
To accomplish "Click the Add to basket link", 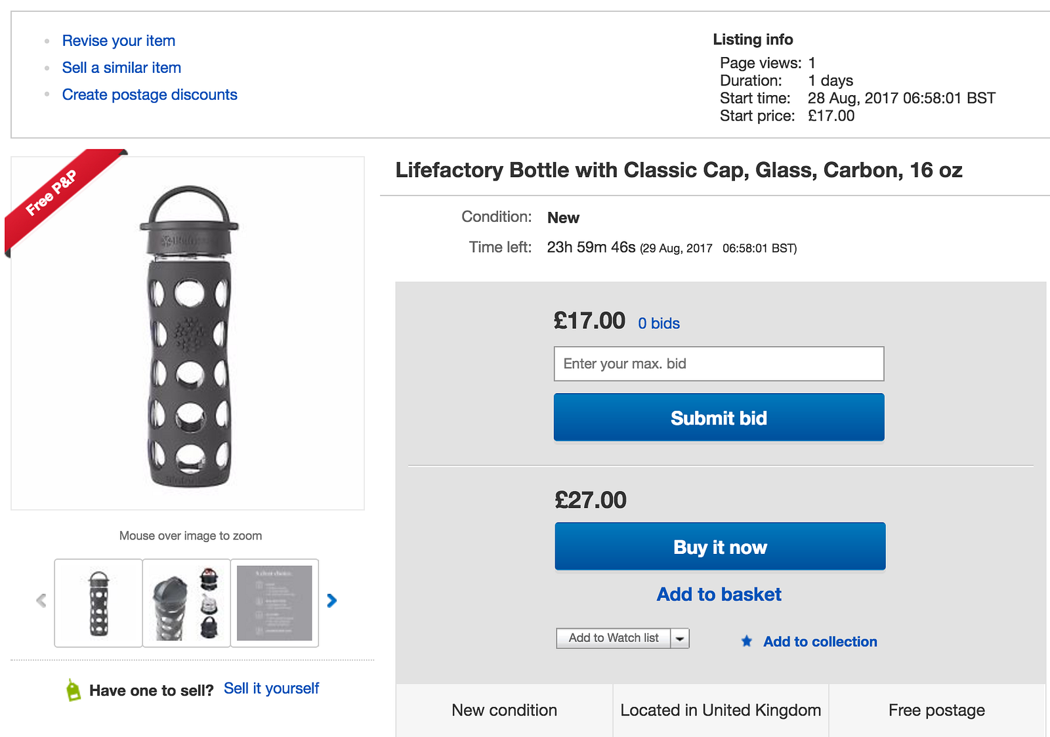I will pyautogui.click(x=719, y=595).
